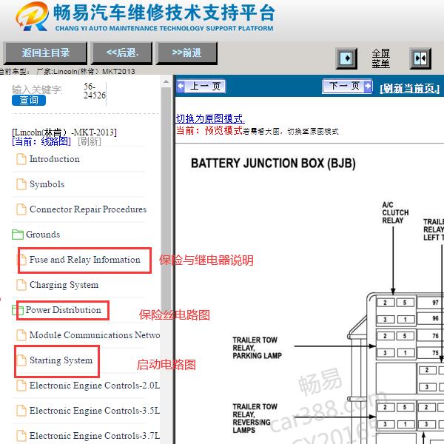Screen dimensions: 444x444
Task: Click the right-arrow panel expand icon
Action: 346,58
